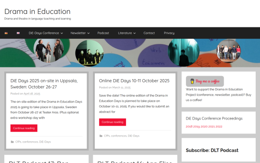Screen dimensions: 260x163
Task: Open DiE-Days category under Uppsala post
Action: pos(45,142)
